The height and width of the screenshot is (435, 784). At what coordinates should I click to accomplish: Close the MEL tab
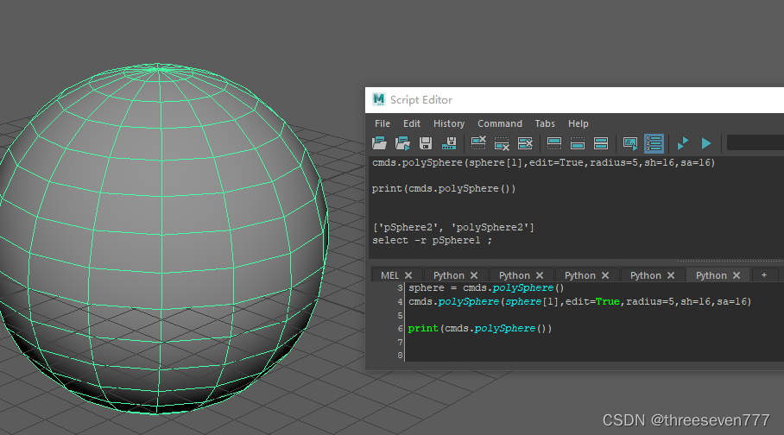point(408,275)
